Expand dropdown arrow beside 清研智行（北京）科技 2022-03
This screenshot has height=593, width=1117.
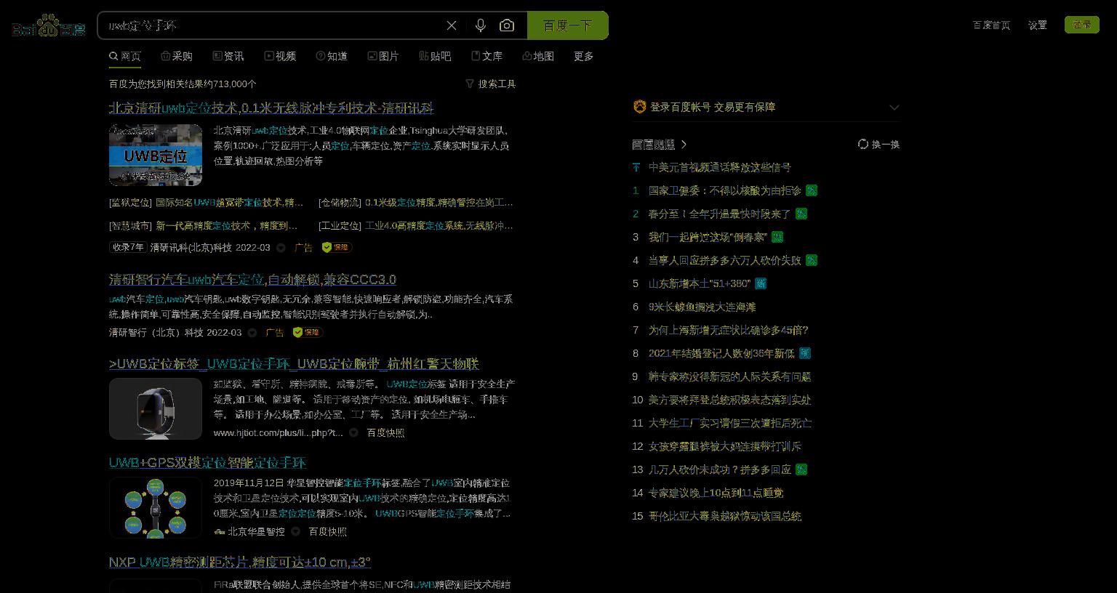coord(252,333)
